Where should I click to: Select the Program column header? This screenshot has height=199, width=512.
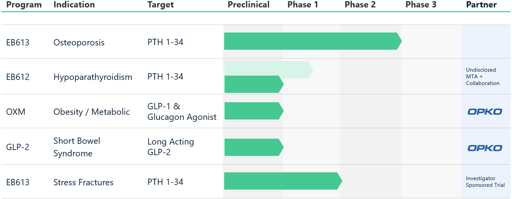24,5
